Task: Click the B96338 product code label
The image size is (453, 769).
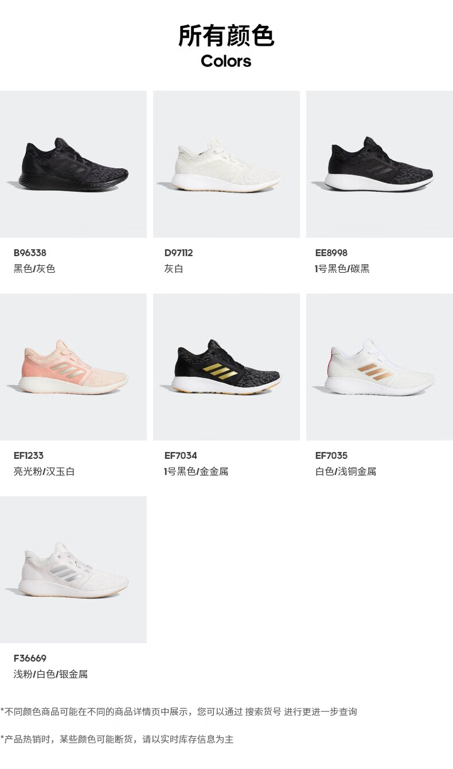Action: tap(30, 253)
